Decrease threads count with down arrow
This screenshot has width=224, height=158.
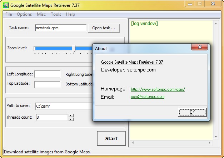pos(71,119)
